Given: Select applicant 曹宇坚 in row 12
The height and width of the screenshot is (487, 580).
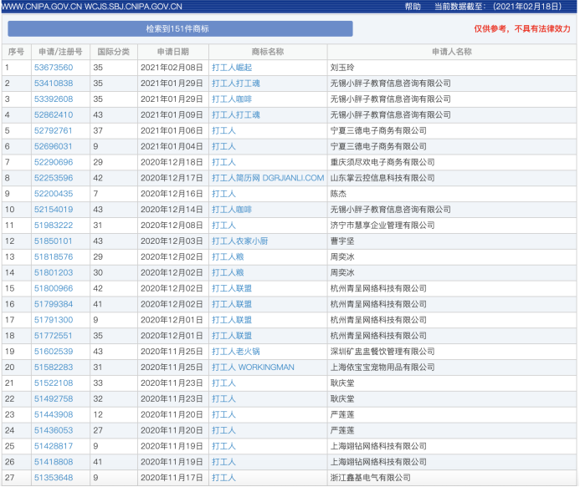Looking at the screenshot, I should tap(342, 241).
